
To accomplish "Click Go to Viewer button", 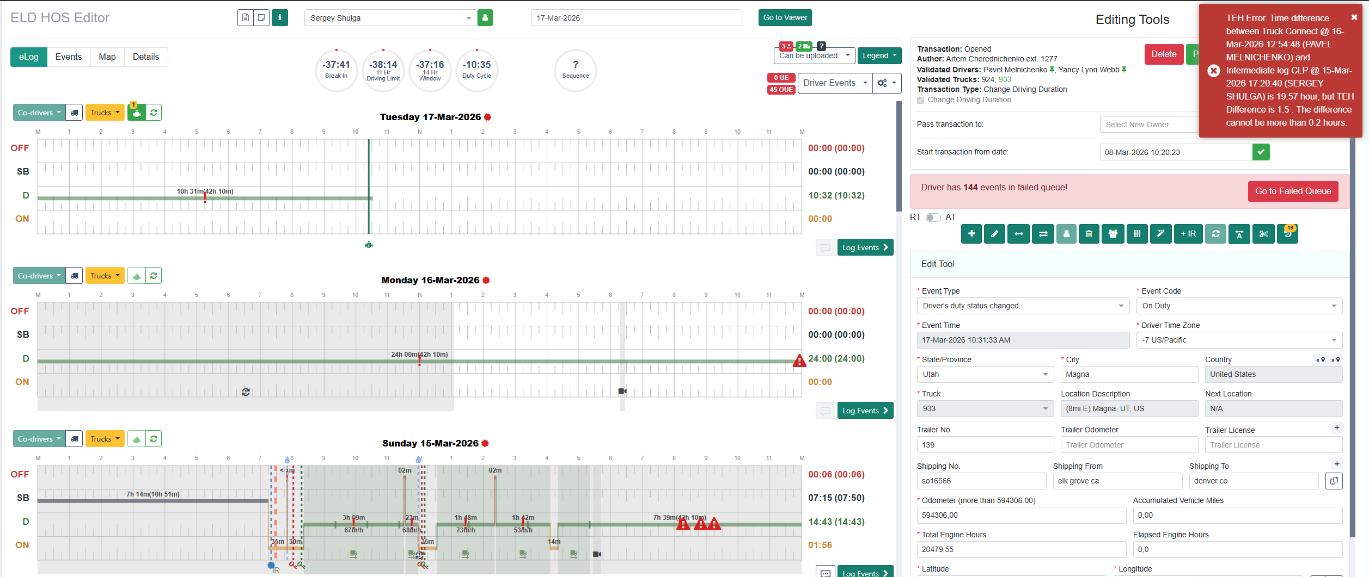I will point(785,17).
